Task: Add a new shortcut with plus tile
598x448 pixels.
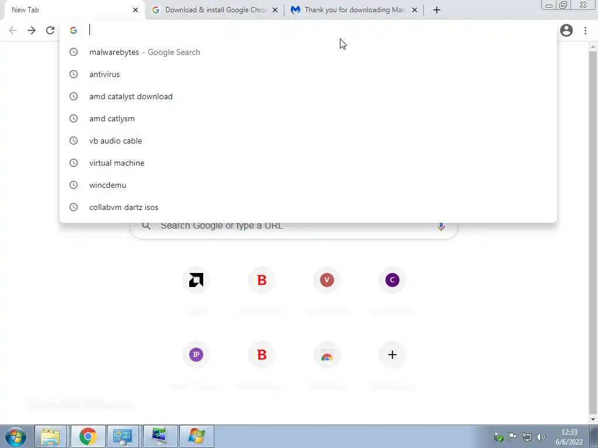Action: (392, 355)
